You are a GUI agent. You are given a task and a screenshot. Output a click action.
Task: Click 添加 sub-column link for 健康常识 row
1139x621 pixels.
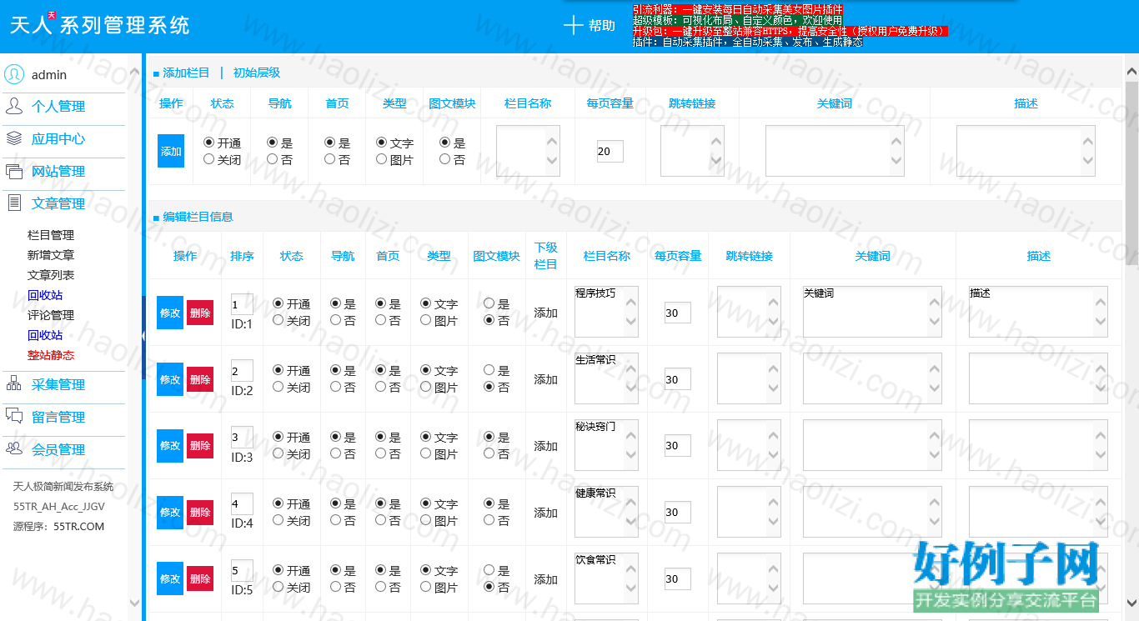tap(546, 513)
